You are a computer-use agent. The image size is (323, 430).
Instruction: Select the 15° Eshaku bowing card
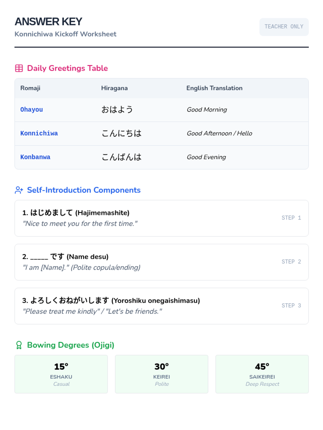coord(61,374)
